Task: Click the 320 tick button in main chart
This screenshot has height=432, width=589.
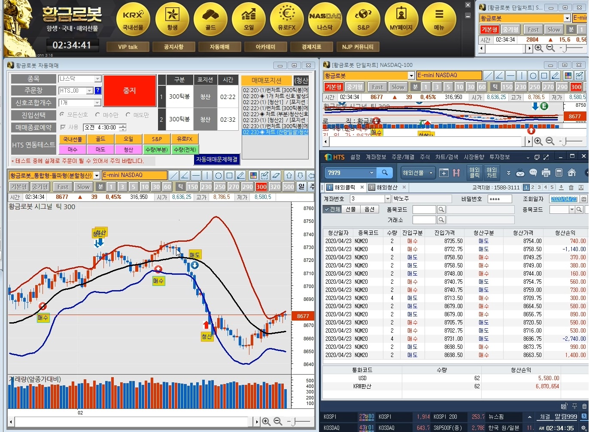Action: (x=275, y=187)
